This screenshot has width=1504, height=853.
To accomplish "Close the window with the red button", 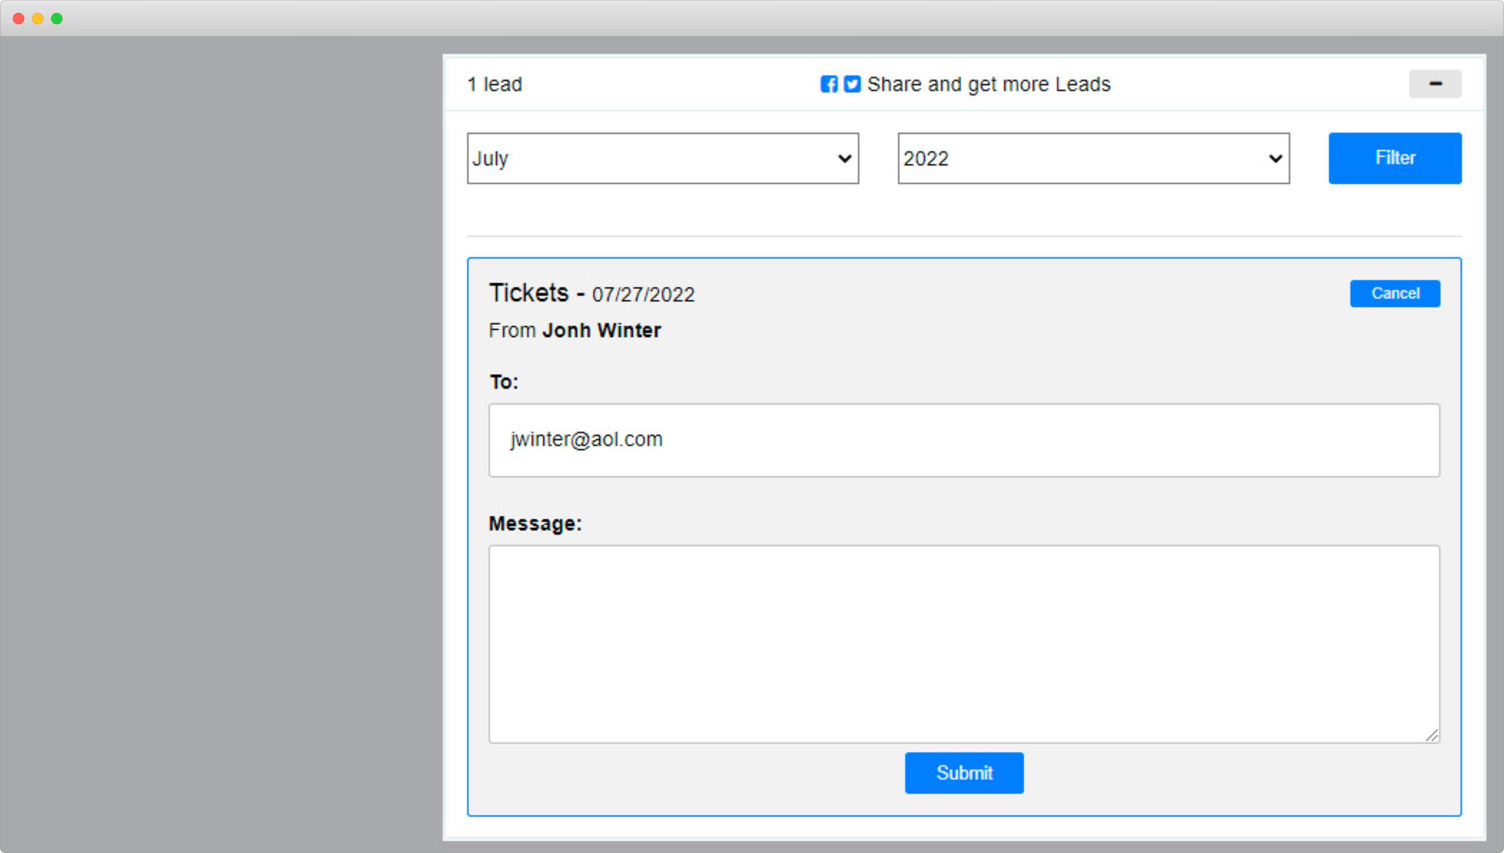I will [19, 19].
